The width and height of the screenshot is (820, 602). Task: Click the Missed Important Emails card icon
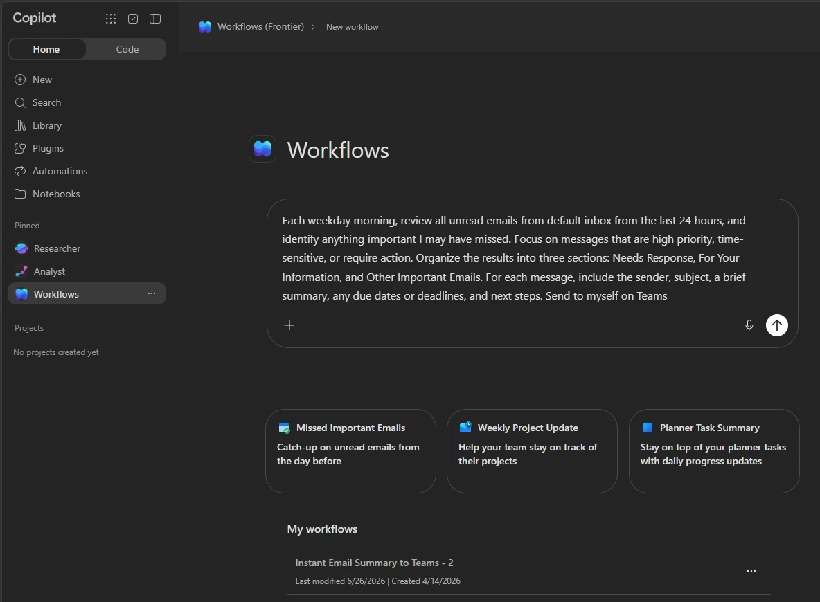(284, 428)
